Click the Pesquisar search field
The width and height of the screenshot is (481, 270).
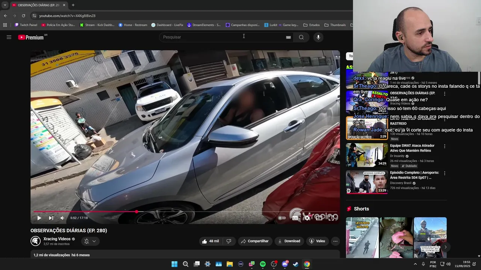[x=224, y=37]
